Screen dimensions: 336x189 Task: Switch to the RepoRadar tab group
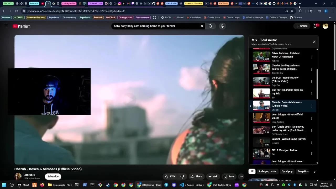point(171,4)
